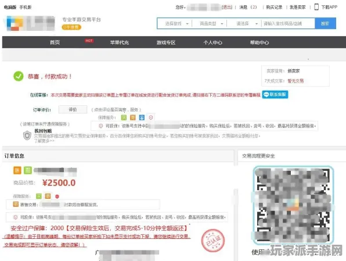The height and width of the screenshot is (261, 346).
Task: Click the 下载APP link
Action: [329, 8]
